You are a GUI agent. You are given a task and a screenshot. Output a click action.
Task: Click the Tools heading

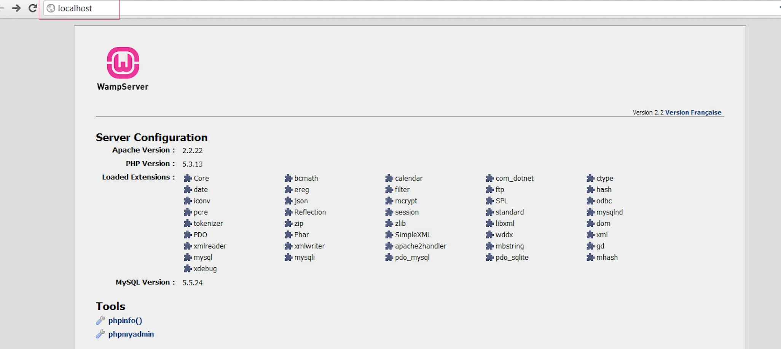tap(110, 306)
